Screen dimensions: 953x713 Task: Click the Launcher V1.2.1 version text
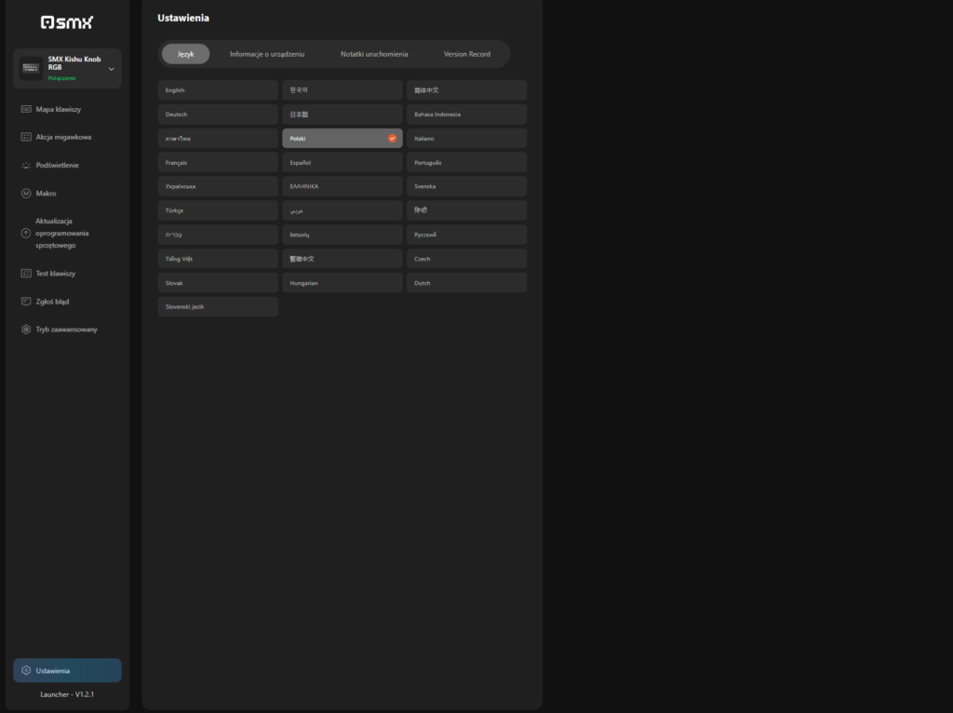67,694
